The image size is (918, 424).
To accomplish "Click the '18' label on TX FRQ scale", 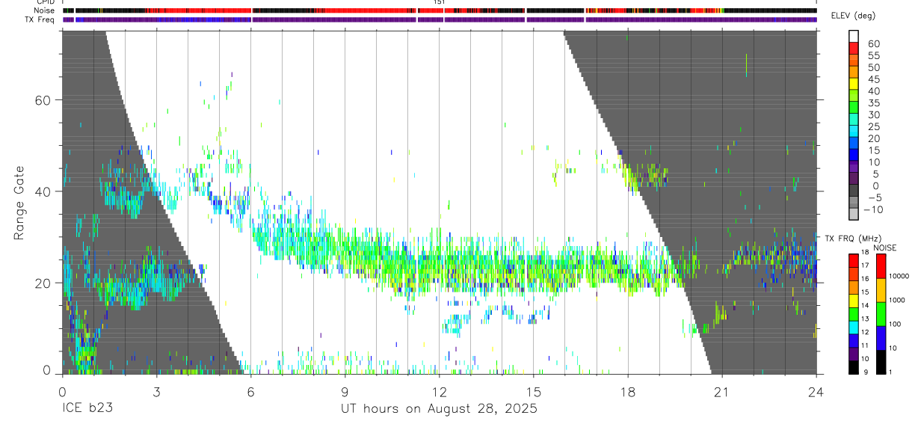I will coord(865,252).
